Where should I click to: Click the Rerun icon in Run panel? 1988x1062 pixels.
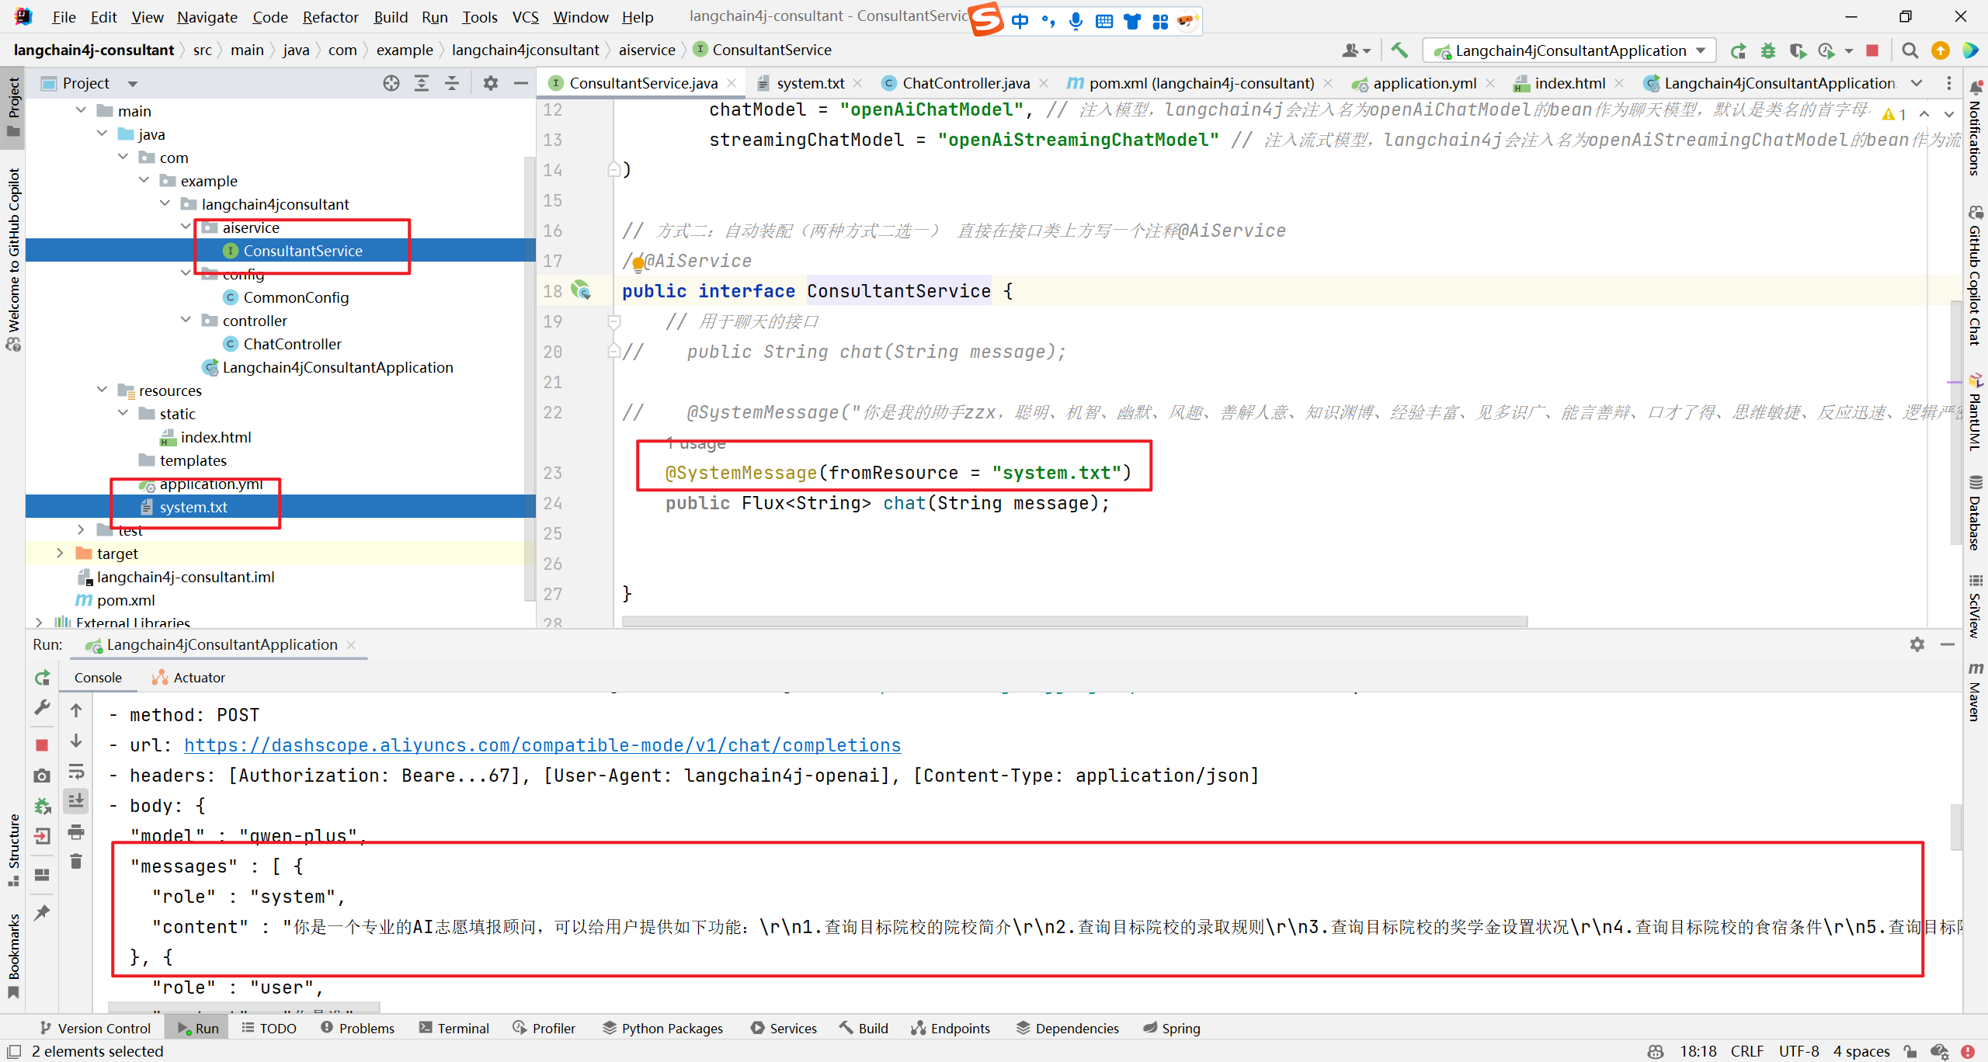43,678
